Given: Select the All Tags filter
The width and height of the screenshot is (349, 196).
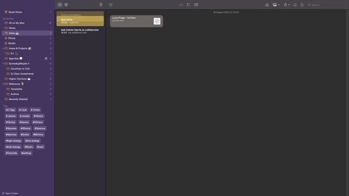Looking at the screenshot, I should click(x=10, y=110).
